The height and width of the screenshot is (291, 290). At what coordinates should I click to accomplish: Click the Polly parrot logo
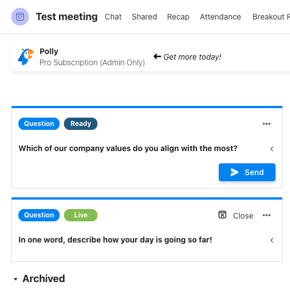click(26, 57)
